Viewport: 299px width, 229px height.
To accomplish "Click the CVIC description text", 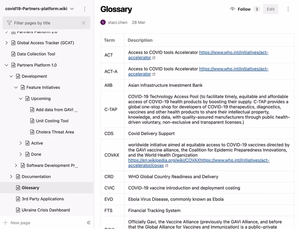I will coord(184,188).
